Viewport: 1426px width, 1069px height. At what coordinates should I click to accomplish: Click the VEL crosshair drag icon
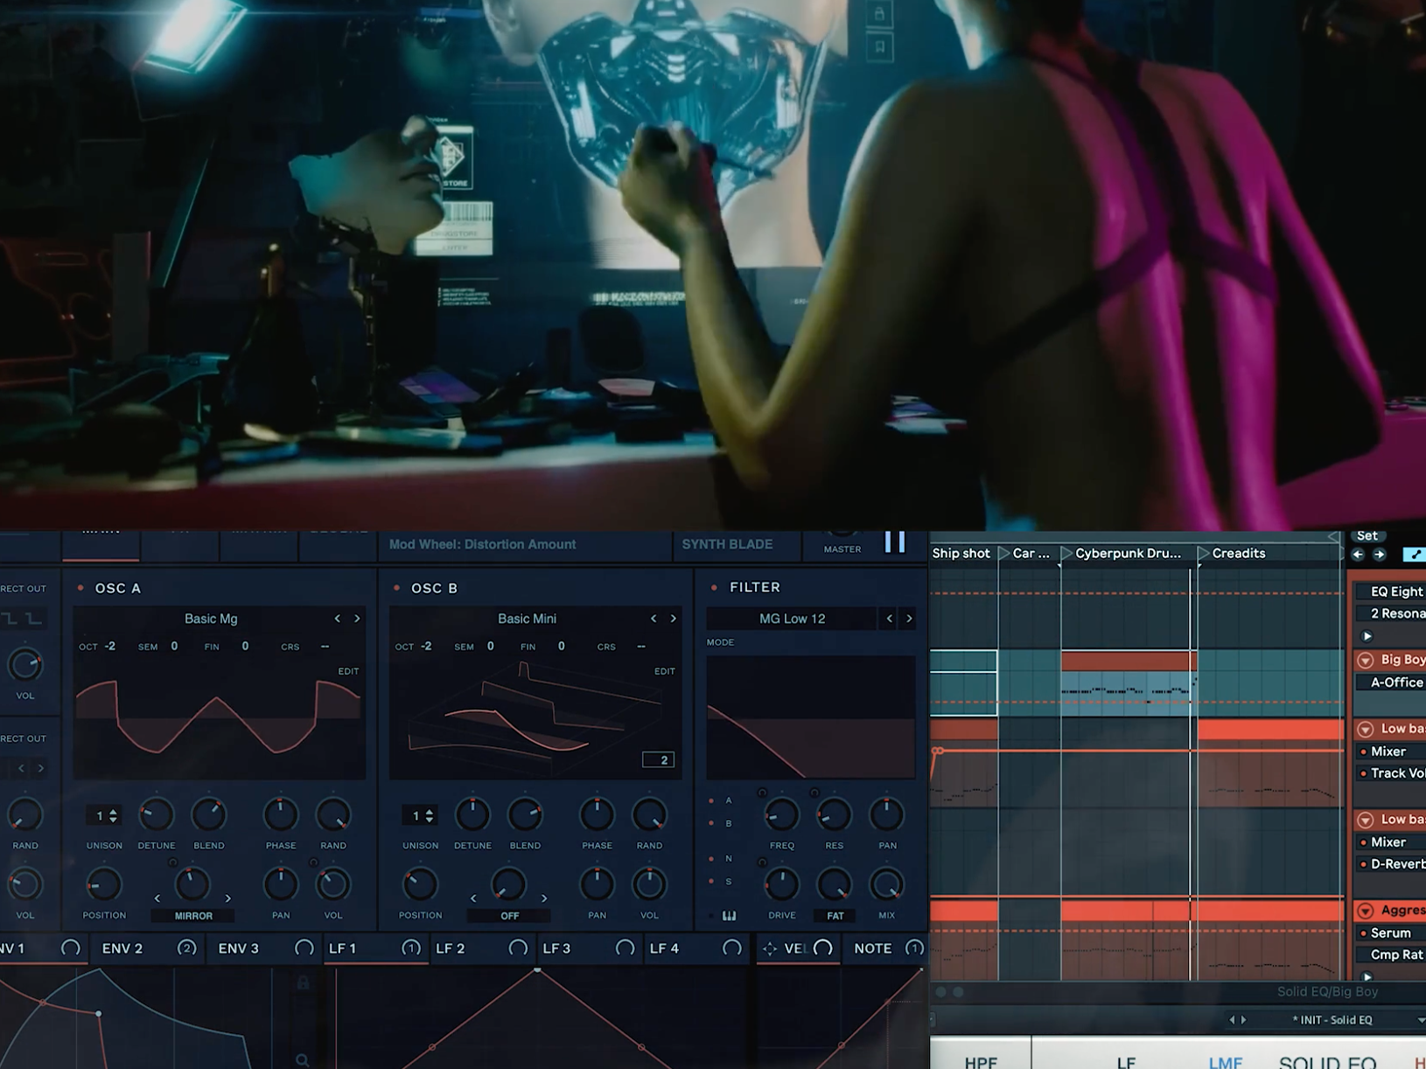click(769, 948)
